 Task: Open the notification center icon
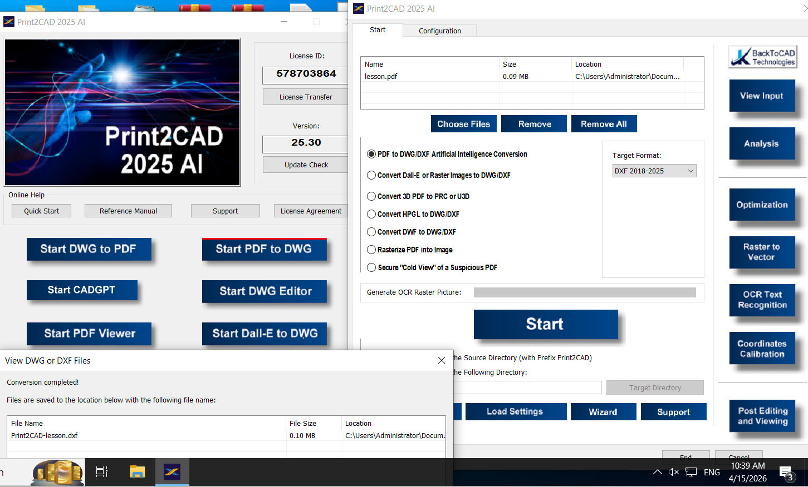786,473
